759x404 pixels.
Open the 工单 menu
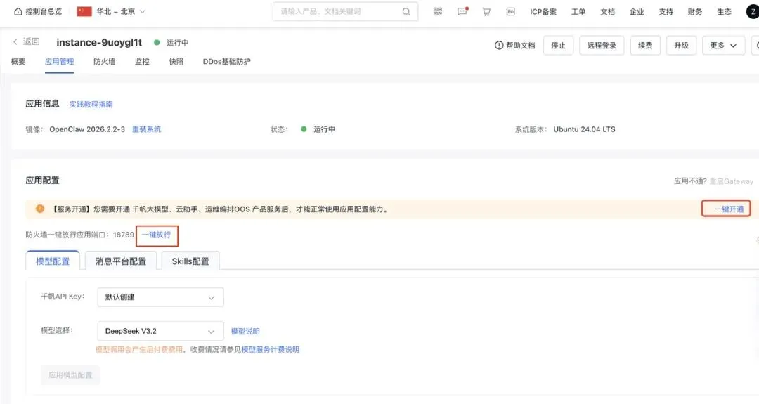[578, 12]
